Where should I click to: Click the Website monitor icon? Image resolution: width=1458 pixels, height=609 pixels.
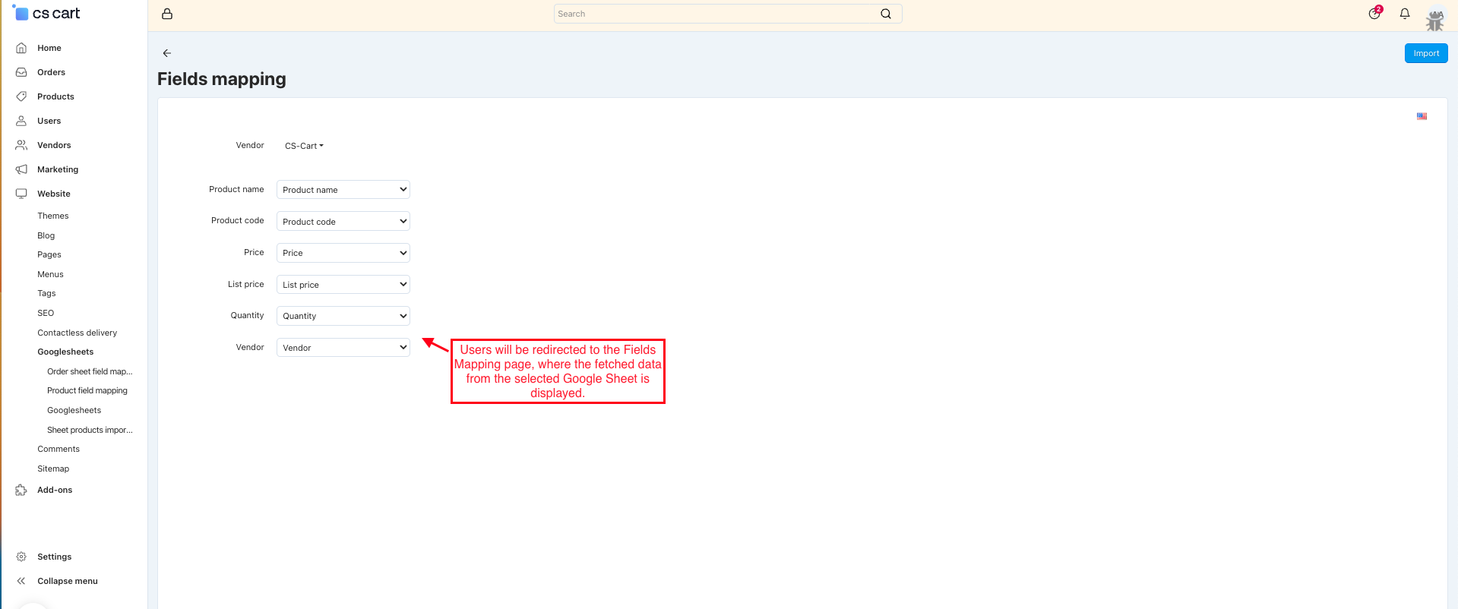click(21, 194)
